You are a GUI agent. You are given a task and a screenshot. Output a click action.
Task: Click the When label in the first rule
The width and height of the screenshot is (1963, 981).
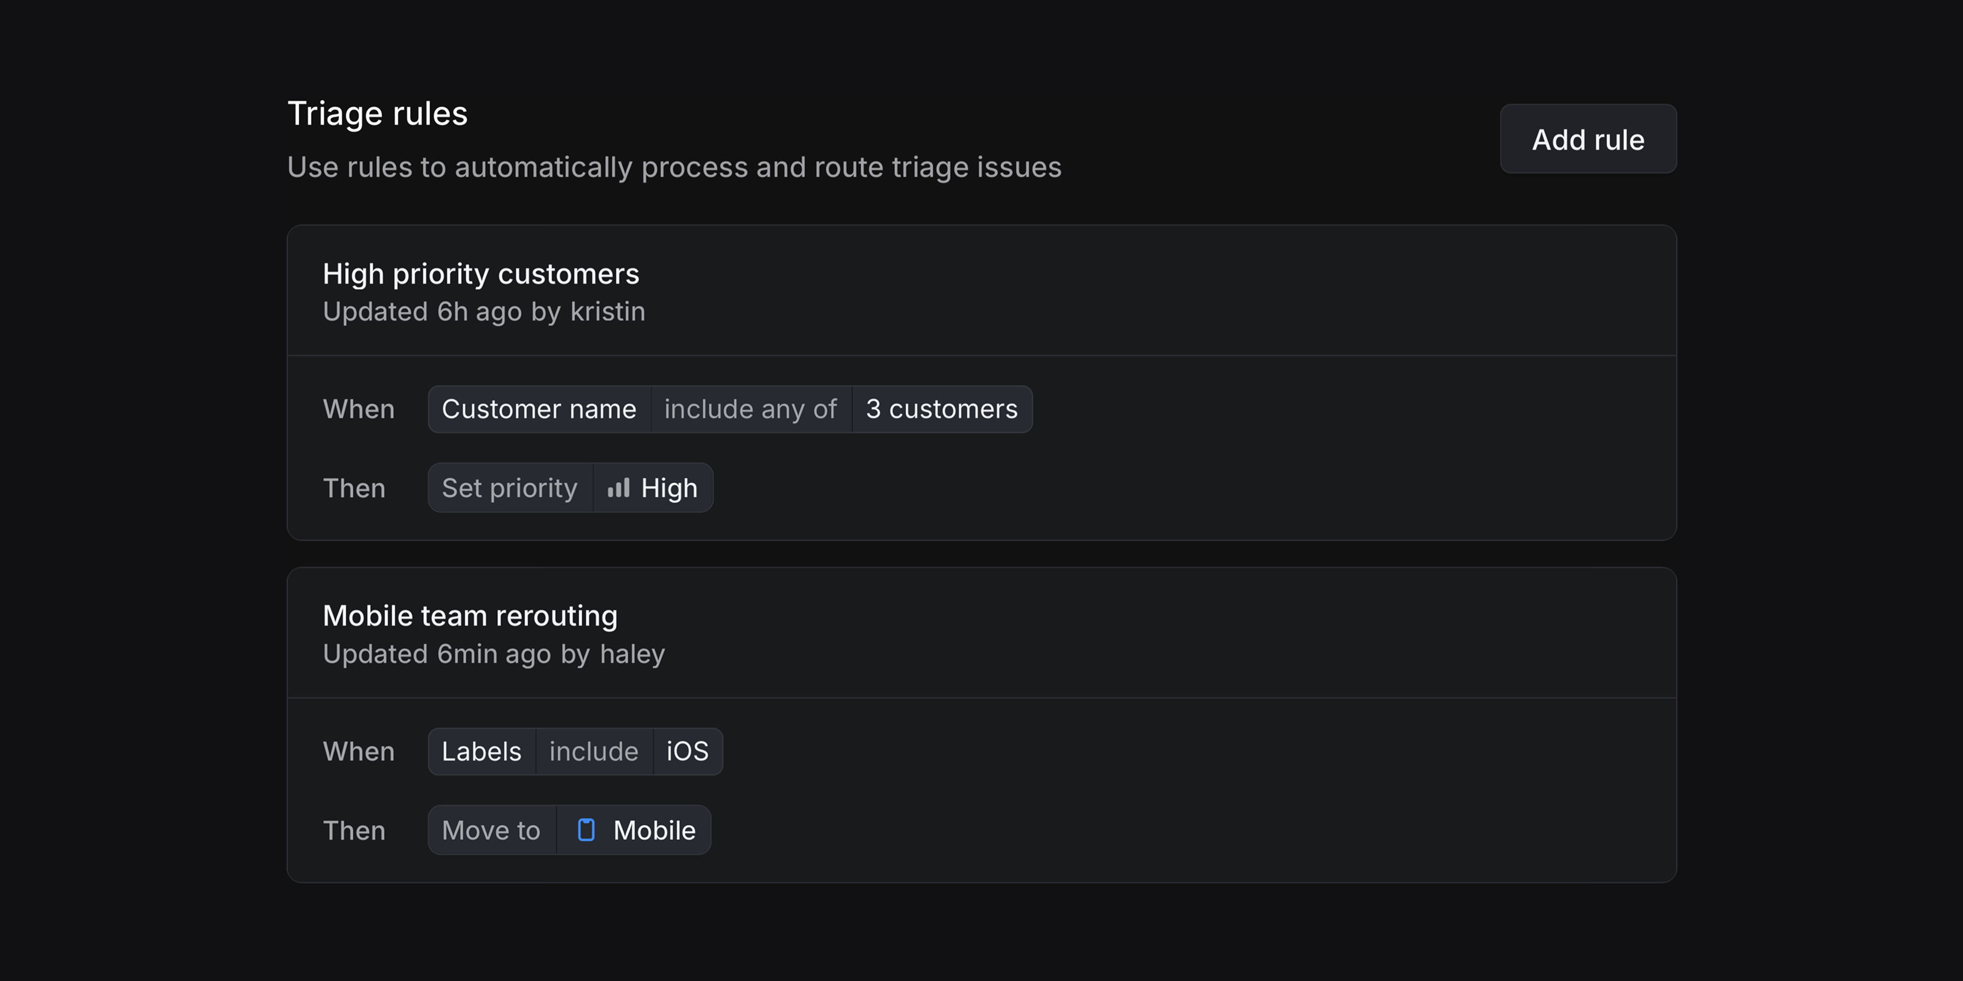(x=358, y=409)
